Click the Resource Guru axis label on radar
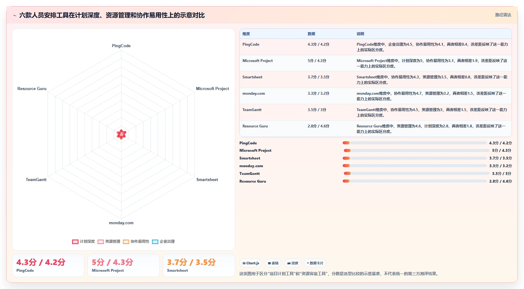This screenshot has height=289, width=524. click(32, 89)
